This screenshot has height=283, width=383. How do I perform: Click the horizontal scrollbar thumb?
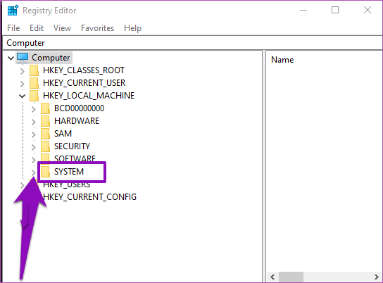coord(291,277)
